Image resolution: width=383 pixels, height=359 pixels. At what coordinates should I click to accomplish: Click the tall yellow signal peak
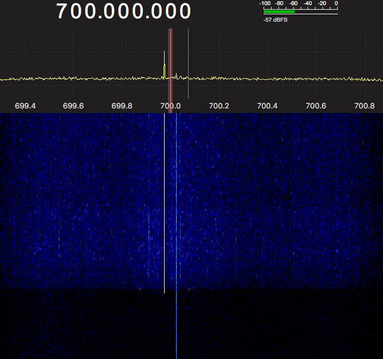(165, 64)
